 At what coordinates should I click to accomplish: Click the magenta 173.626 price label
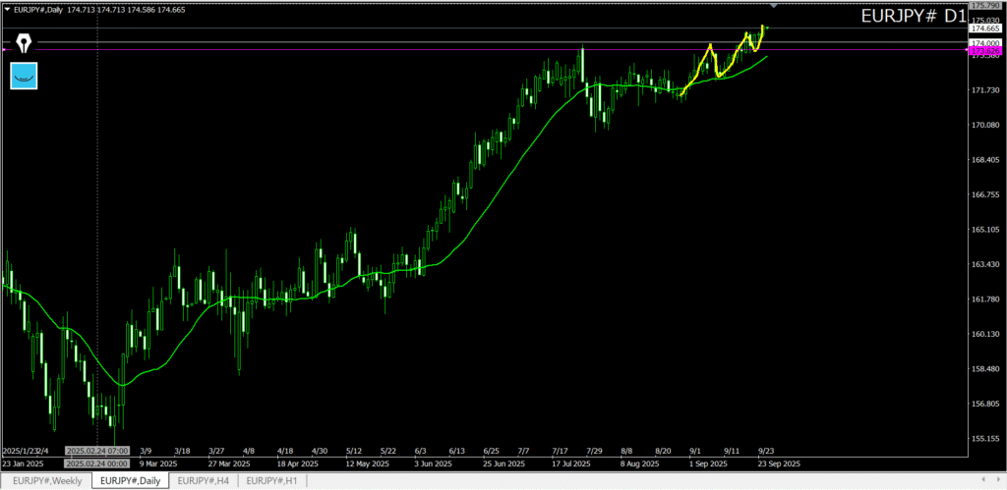[985, 50]
